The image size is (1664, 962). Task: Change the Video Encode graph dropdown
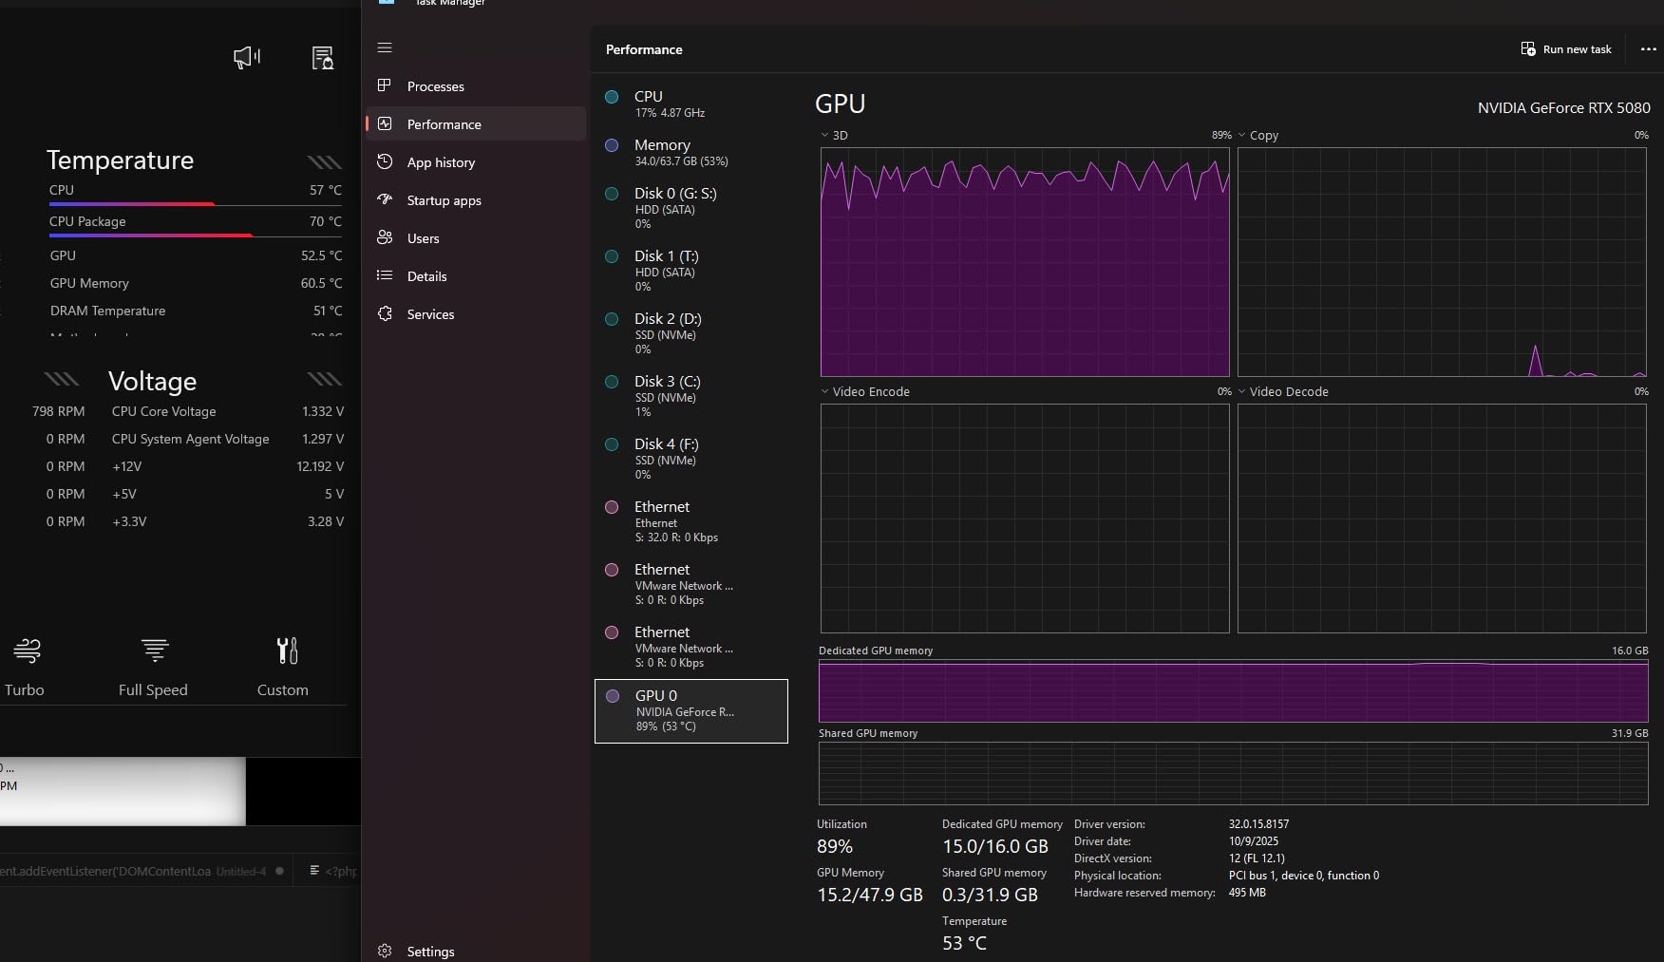click(825, 391)
